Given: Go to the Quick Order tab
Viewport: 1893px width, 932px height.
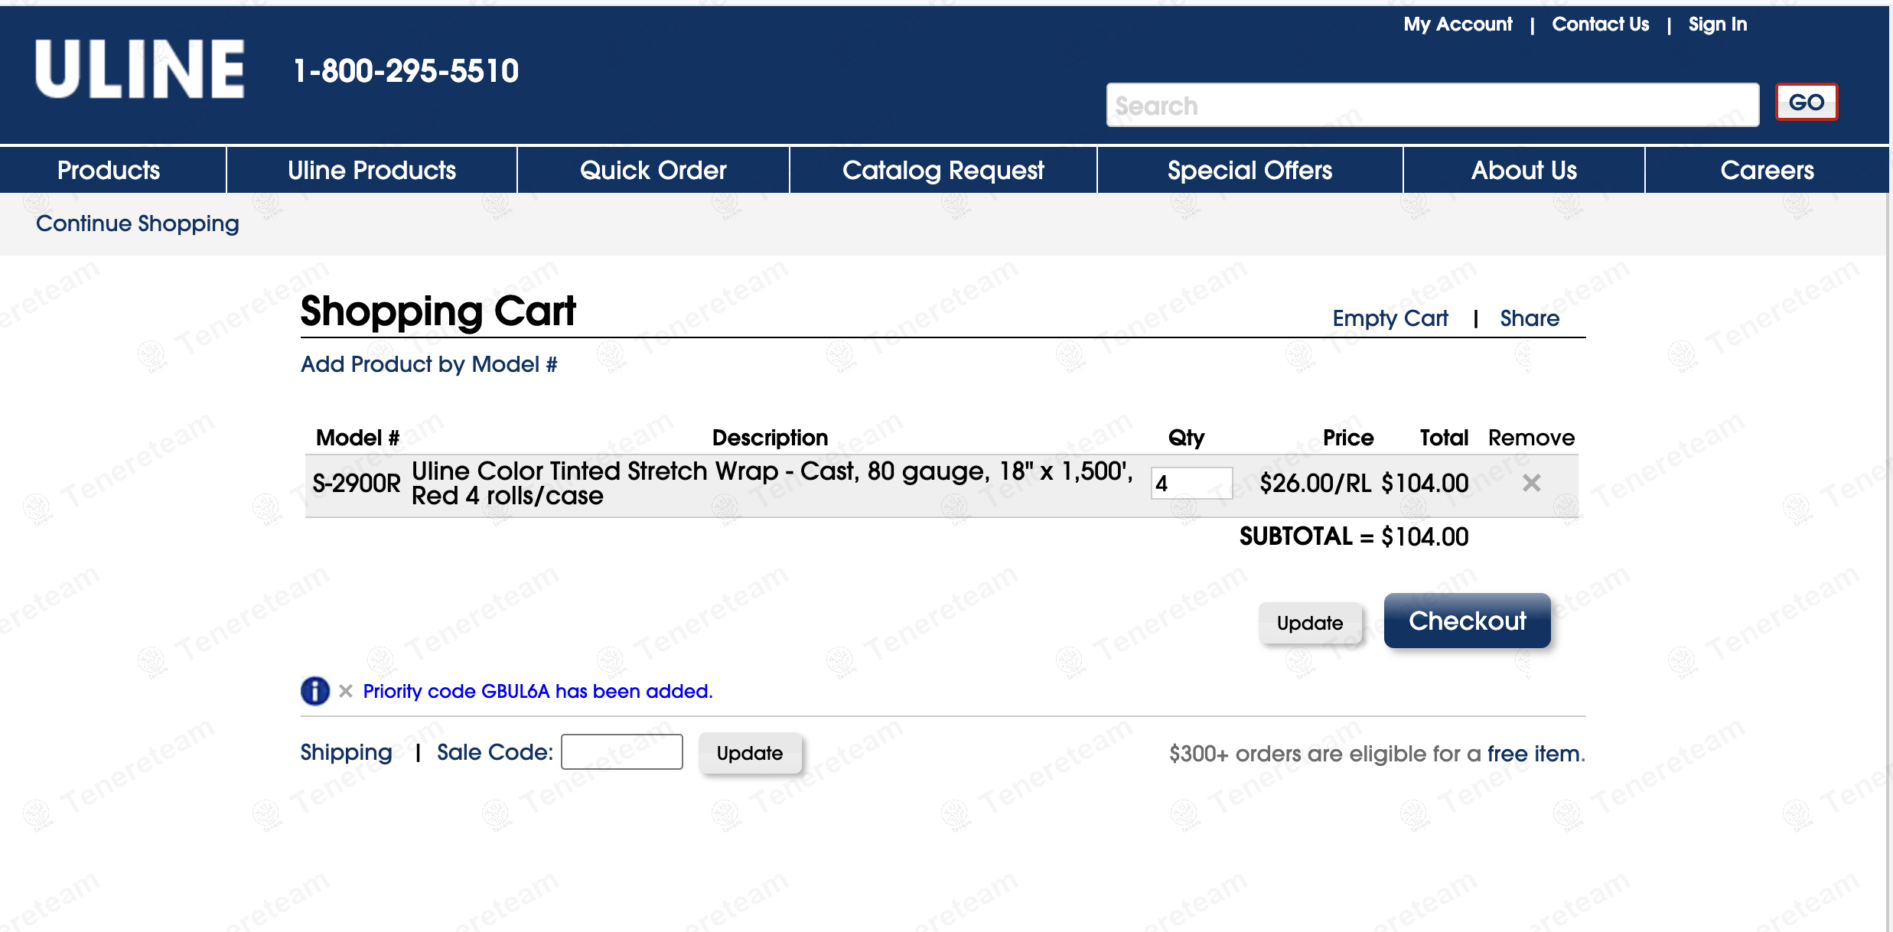Looking at the screenshot, I should coord(653,170).
